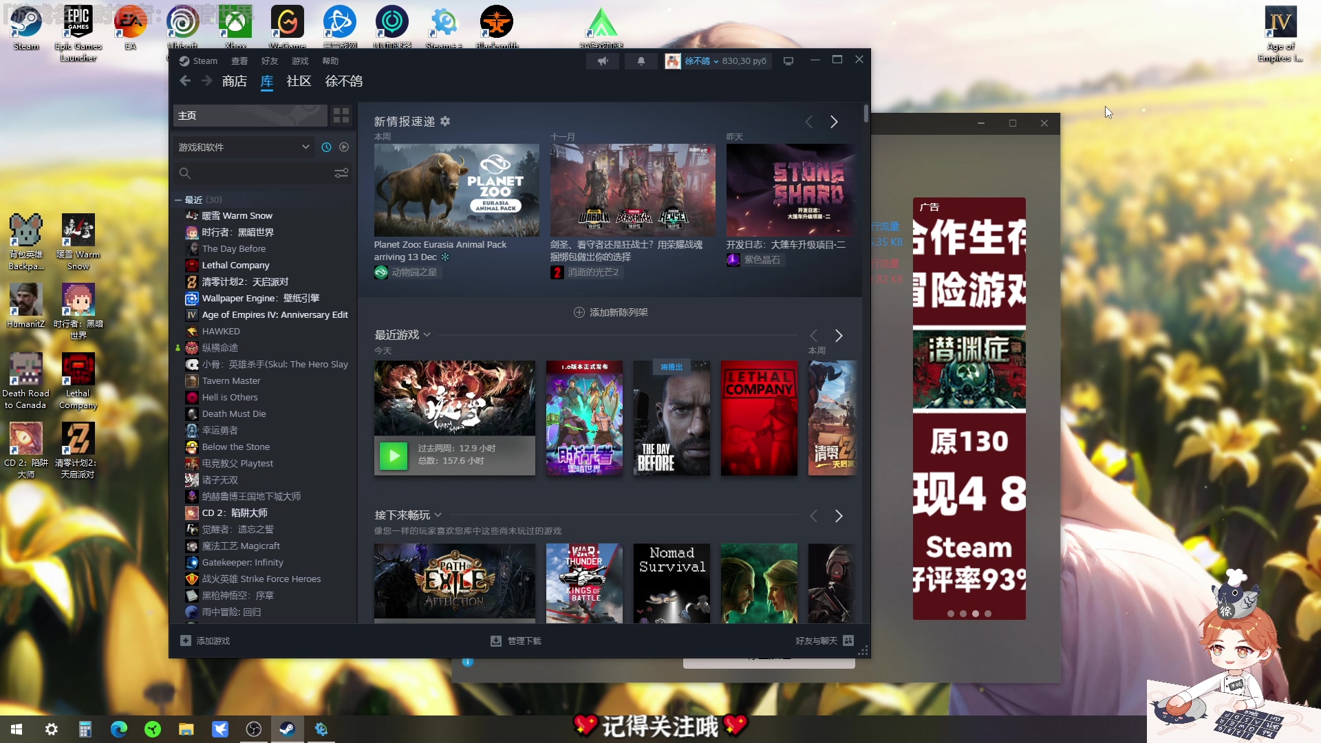Open the Blacksmith desktop shortcut icon
The height and width of the screenshot is (743, 1321).
tap(497, 28)
